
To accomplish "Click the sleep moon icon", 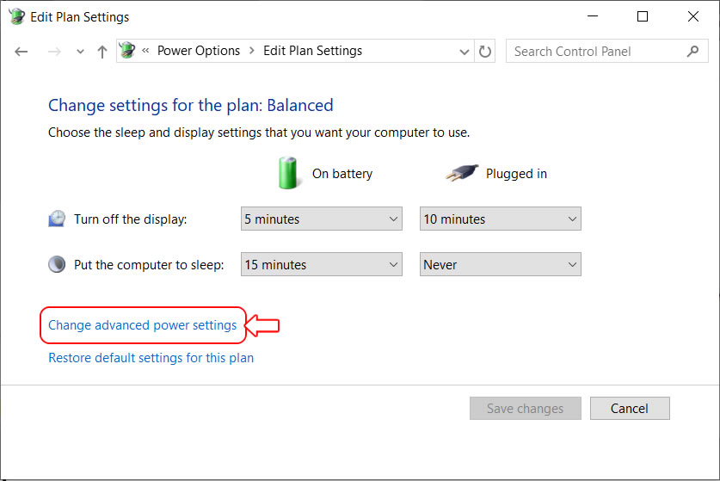I will [57, 264].
